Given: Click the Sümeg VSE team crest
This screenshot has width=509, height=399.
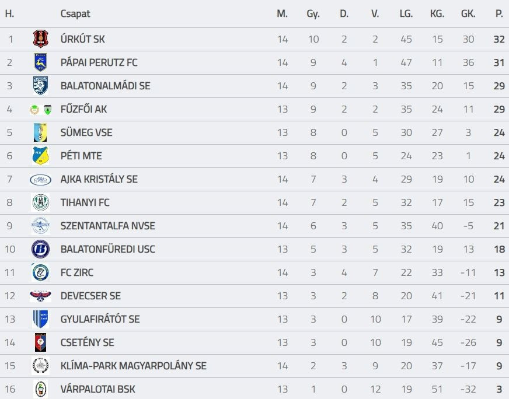Looking at the screenshot, I should (x=40, y=132).
